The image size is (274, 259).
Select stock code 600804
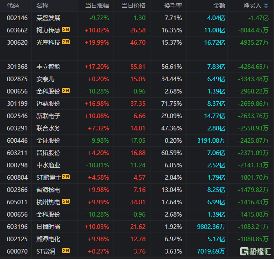click(x=17, y=177)
